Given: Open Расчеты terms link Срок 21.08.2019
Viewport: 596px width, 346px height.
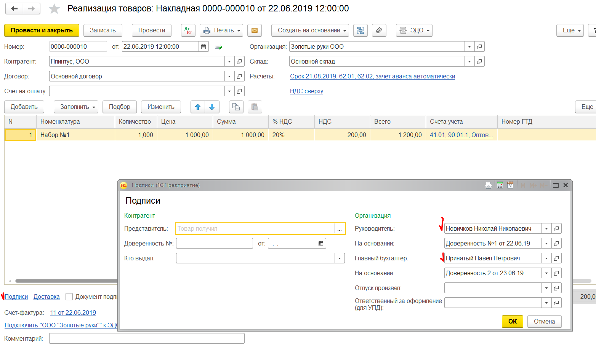Looking at the screenshot, I should tap(372, 76).
